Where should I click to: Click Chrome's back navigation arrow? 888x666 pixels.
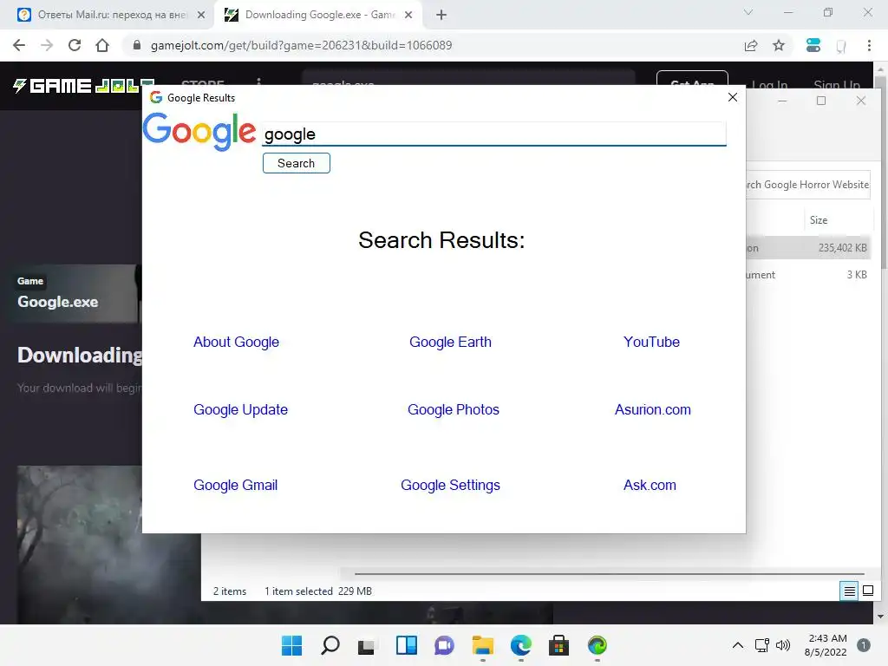coord(19,45)
